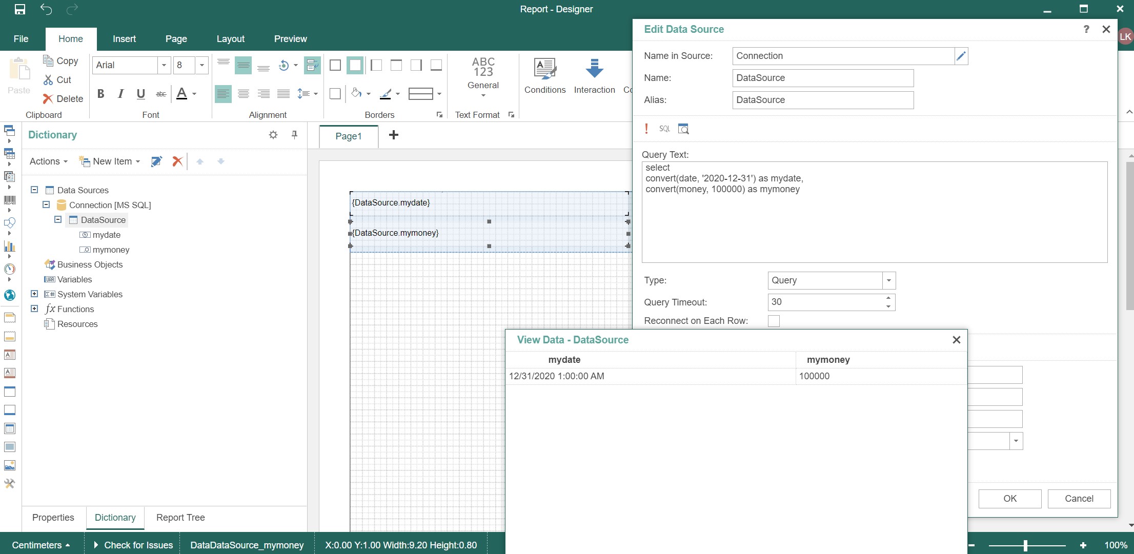Click the Copy icon in Clipboard
Screen dimensions: 1134x554
(x=48, y=60)
